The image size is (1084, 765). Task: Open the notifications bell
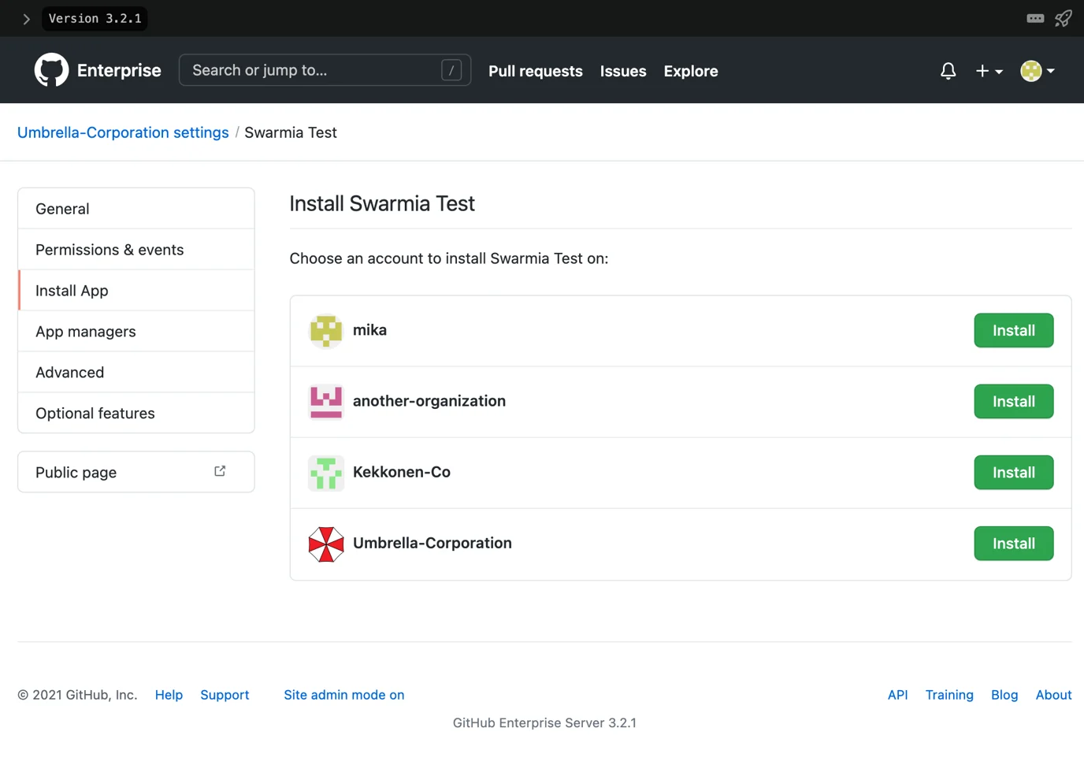[x=948, y=71]
